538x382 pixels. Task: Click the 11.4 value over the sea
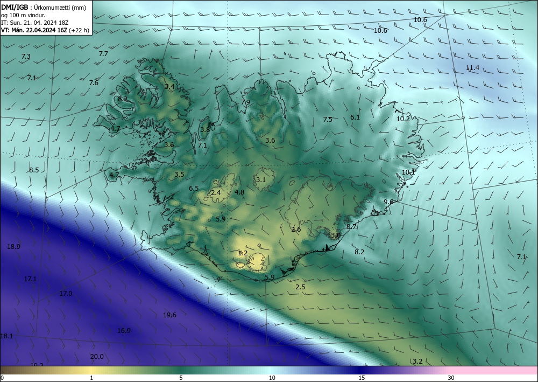click(472, 68)
